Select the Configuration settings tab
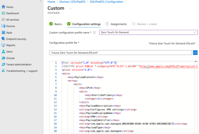Screen dimensions: 199x134 [86, 24]
